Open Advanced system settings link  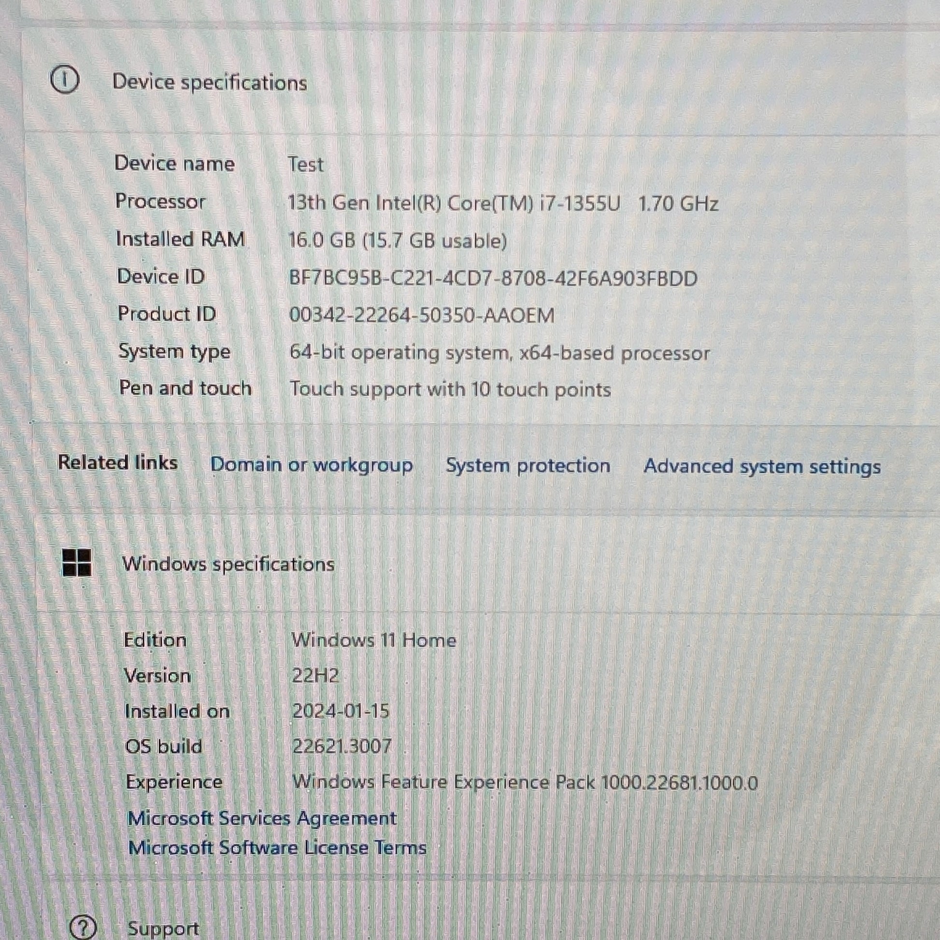762,467
